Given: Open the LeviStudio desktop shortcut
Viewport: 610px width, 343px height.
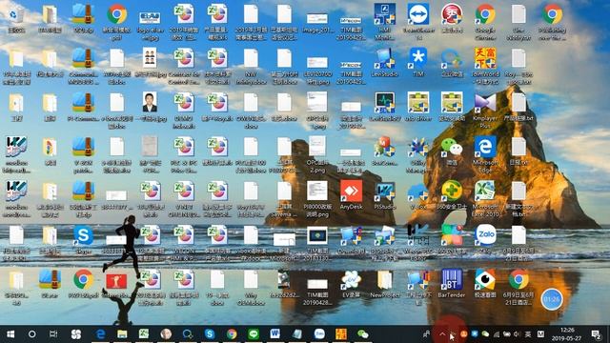Looking at the screenshot, I should [x=385, y=58].
